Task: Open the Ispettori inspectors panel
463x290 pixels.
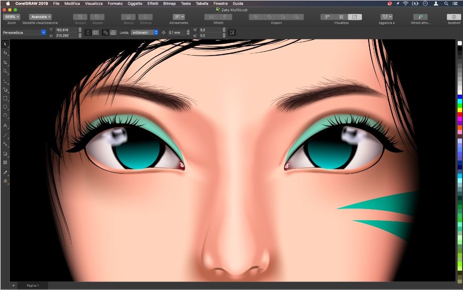Action: coord(454,17)
